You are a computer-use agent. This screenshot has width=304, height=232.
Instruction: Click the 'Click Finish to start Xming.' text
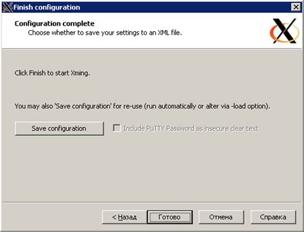(52, 73)
